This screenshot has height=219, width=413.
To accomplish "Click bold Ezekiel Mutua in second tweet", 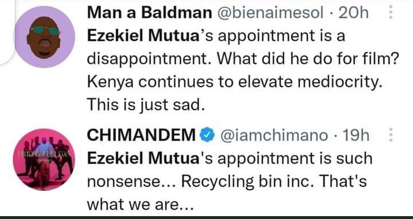I will pos(143,158).
